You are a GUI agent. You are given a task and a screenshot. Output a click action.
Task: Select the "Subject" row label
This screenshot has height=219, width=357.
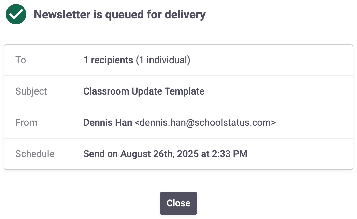(x=31, y=91)
